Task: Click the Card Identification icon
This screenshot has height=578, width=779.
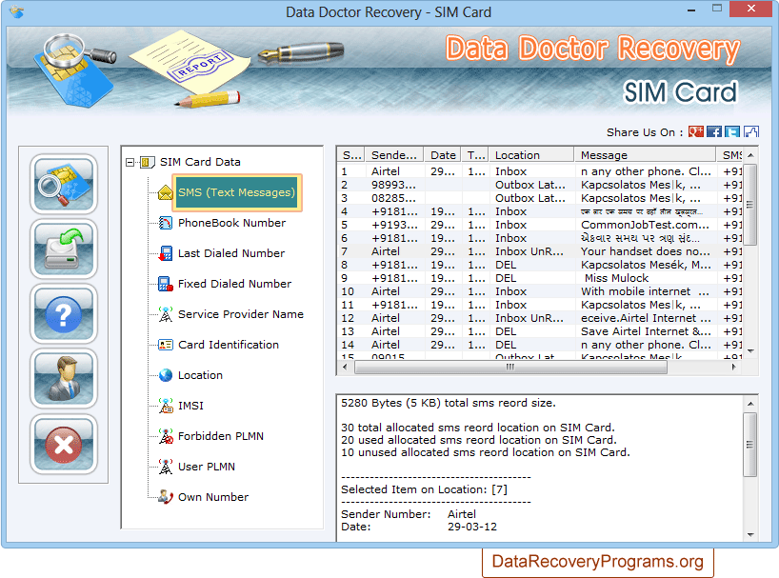Action: [165, 345]
